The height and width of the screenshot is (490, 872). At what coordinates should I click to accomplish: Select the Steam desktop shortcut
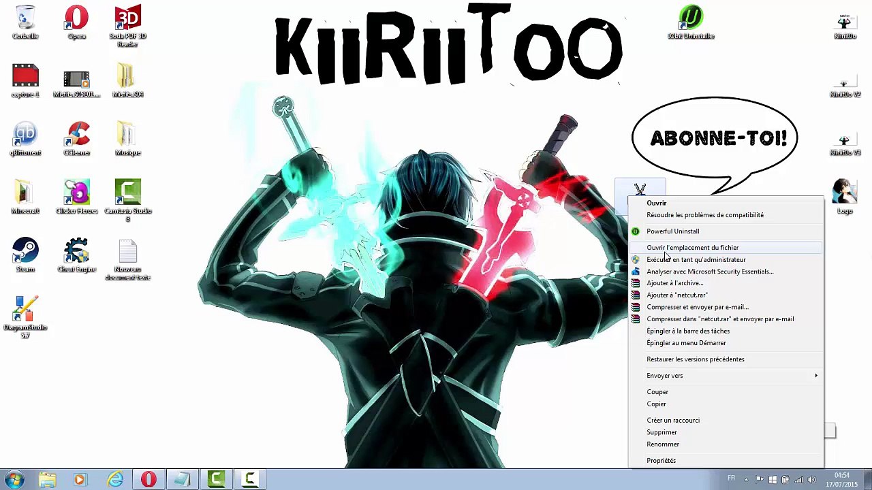(x=25, y=256)
